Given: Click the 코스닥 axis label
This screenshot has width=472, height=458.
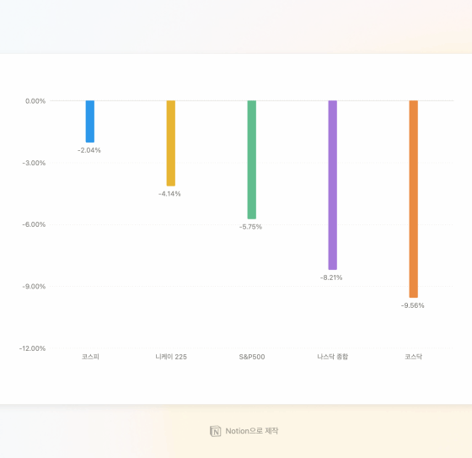Looking at the screenshot, I should (x=413, y=357).
